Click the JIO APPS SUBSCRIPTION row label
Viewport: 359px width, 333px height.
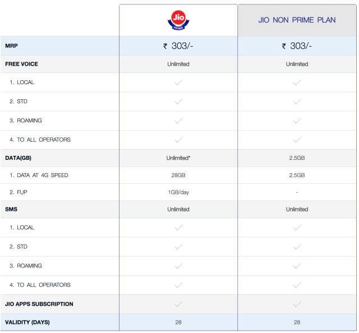point(39,304)
